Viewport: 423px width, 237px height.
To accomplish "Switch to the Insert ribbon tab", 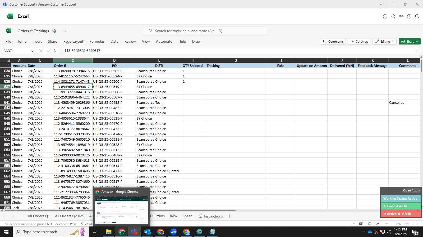I will (x=37, y=41).
